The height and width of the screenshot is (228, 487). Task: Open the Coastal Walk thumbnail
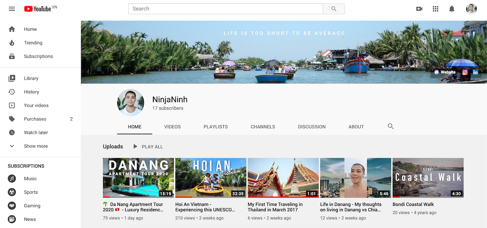pos(428,178)
